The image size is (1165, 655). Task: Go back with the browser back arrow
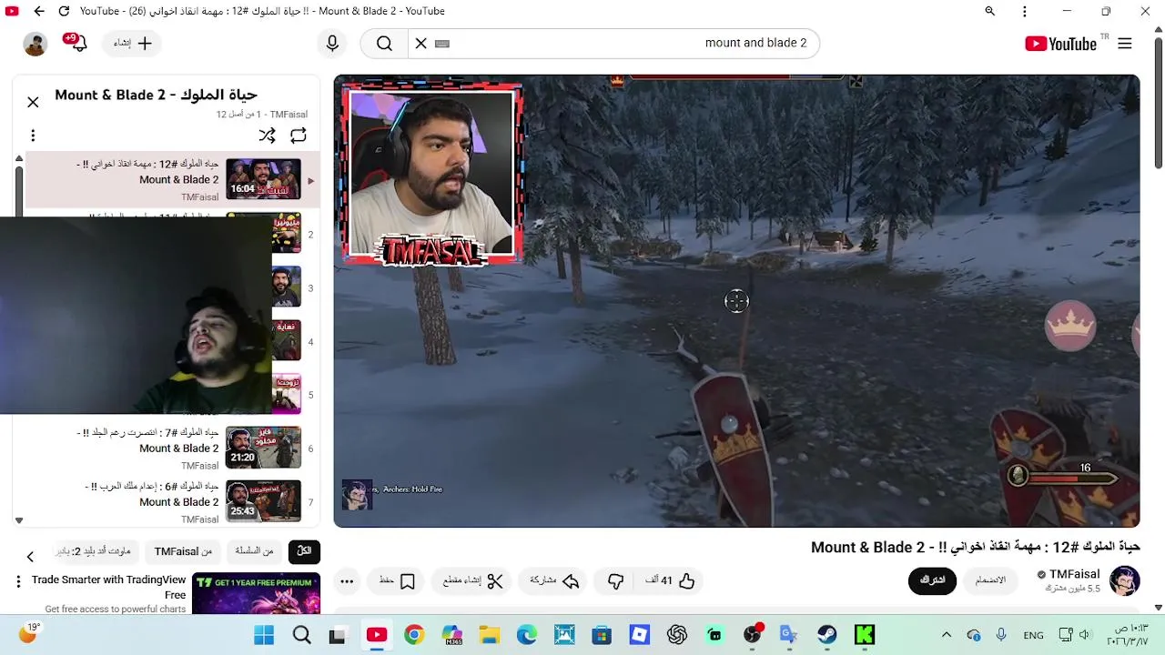[39, 11]
